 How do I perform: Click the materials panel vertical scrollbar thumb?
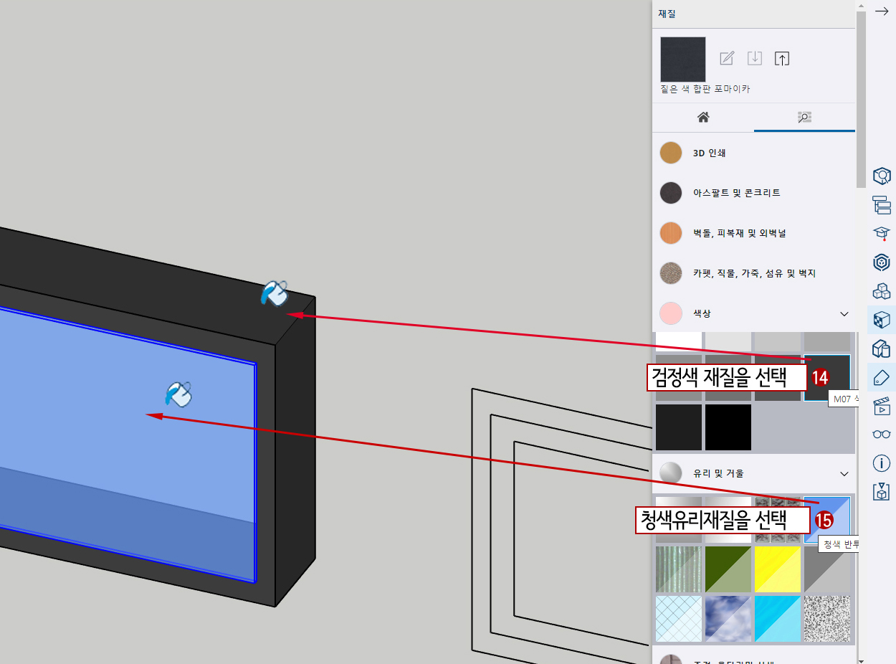(862, 99)
